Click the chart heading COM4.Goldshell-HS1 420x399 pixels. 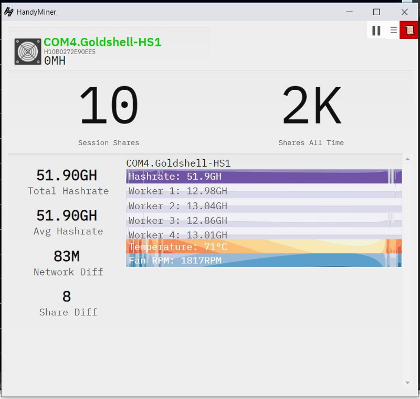tap(178, 163)
